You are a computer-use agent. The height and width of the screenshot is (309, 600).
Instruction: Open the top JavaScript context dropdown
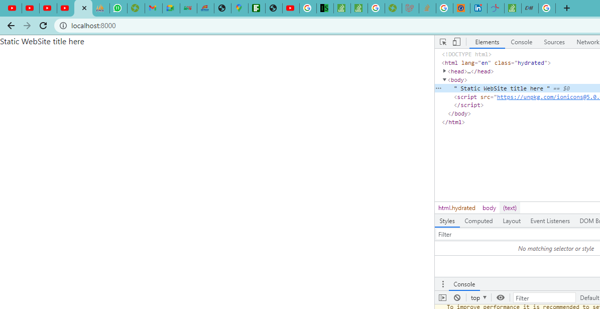pyautogui.click(x=478, y=297)
